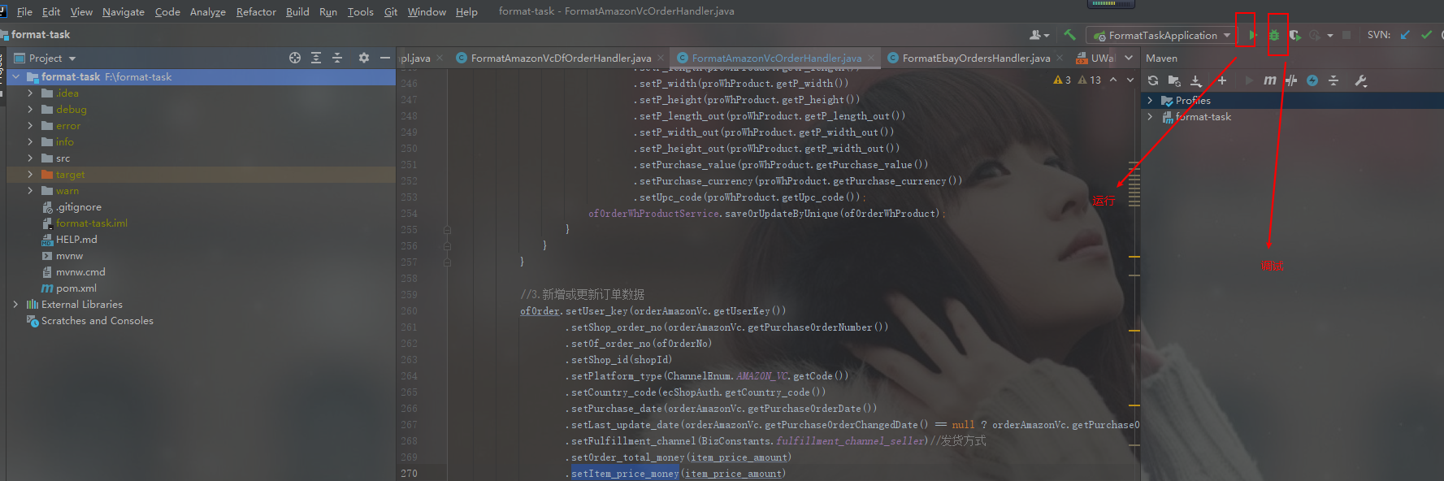This screenshot has width=1444, height=481.
Task: Run with Coverage using the shield icon
Action: 1294,35
